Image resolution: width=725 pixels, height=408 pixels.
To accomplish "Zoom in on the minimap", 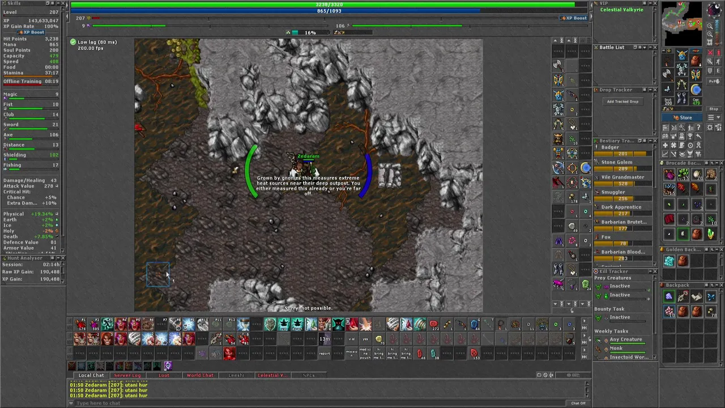I will [x=710, y=34].
